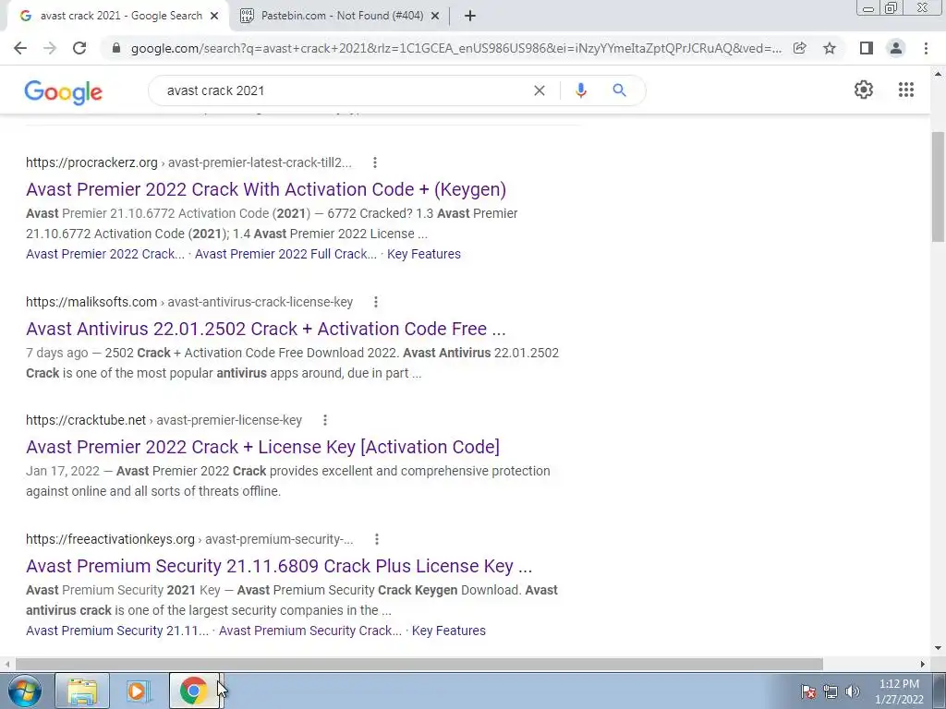
Task: Click the scroll right arrow
Action: 923,665
